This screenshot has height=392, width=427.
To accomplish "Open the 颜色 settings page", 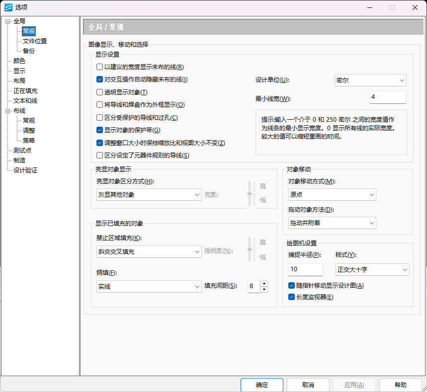I will [x=19, y=61].
